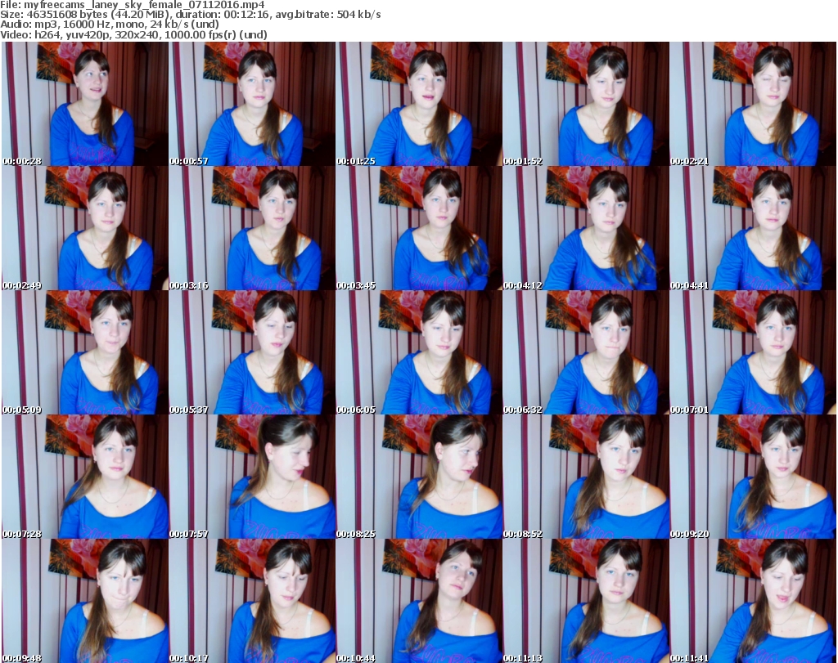838x663 pixels.
Task: Click the thumbnail timestamped 00:00:28
Action: click(x=85, y=104)
